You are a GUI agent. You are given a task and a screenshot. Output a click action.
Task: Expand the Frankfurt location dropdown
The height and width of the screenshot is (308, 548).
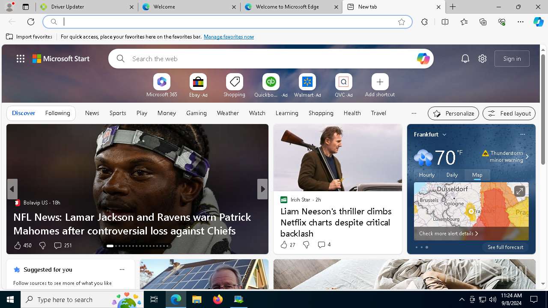click(444, 134)
